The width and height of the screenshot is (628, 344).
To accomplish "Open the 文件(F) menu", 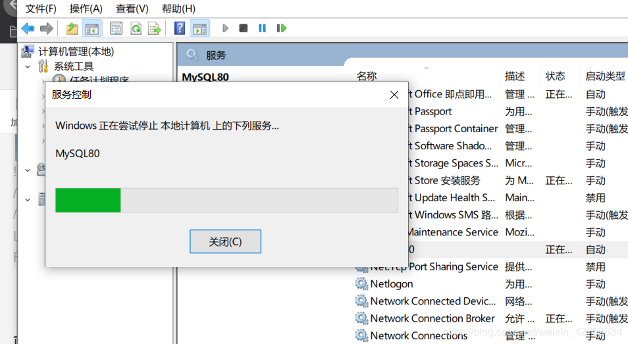I will click(40, 9).
